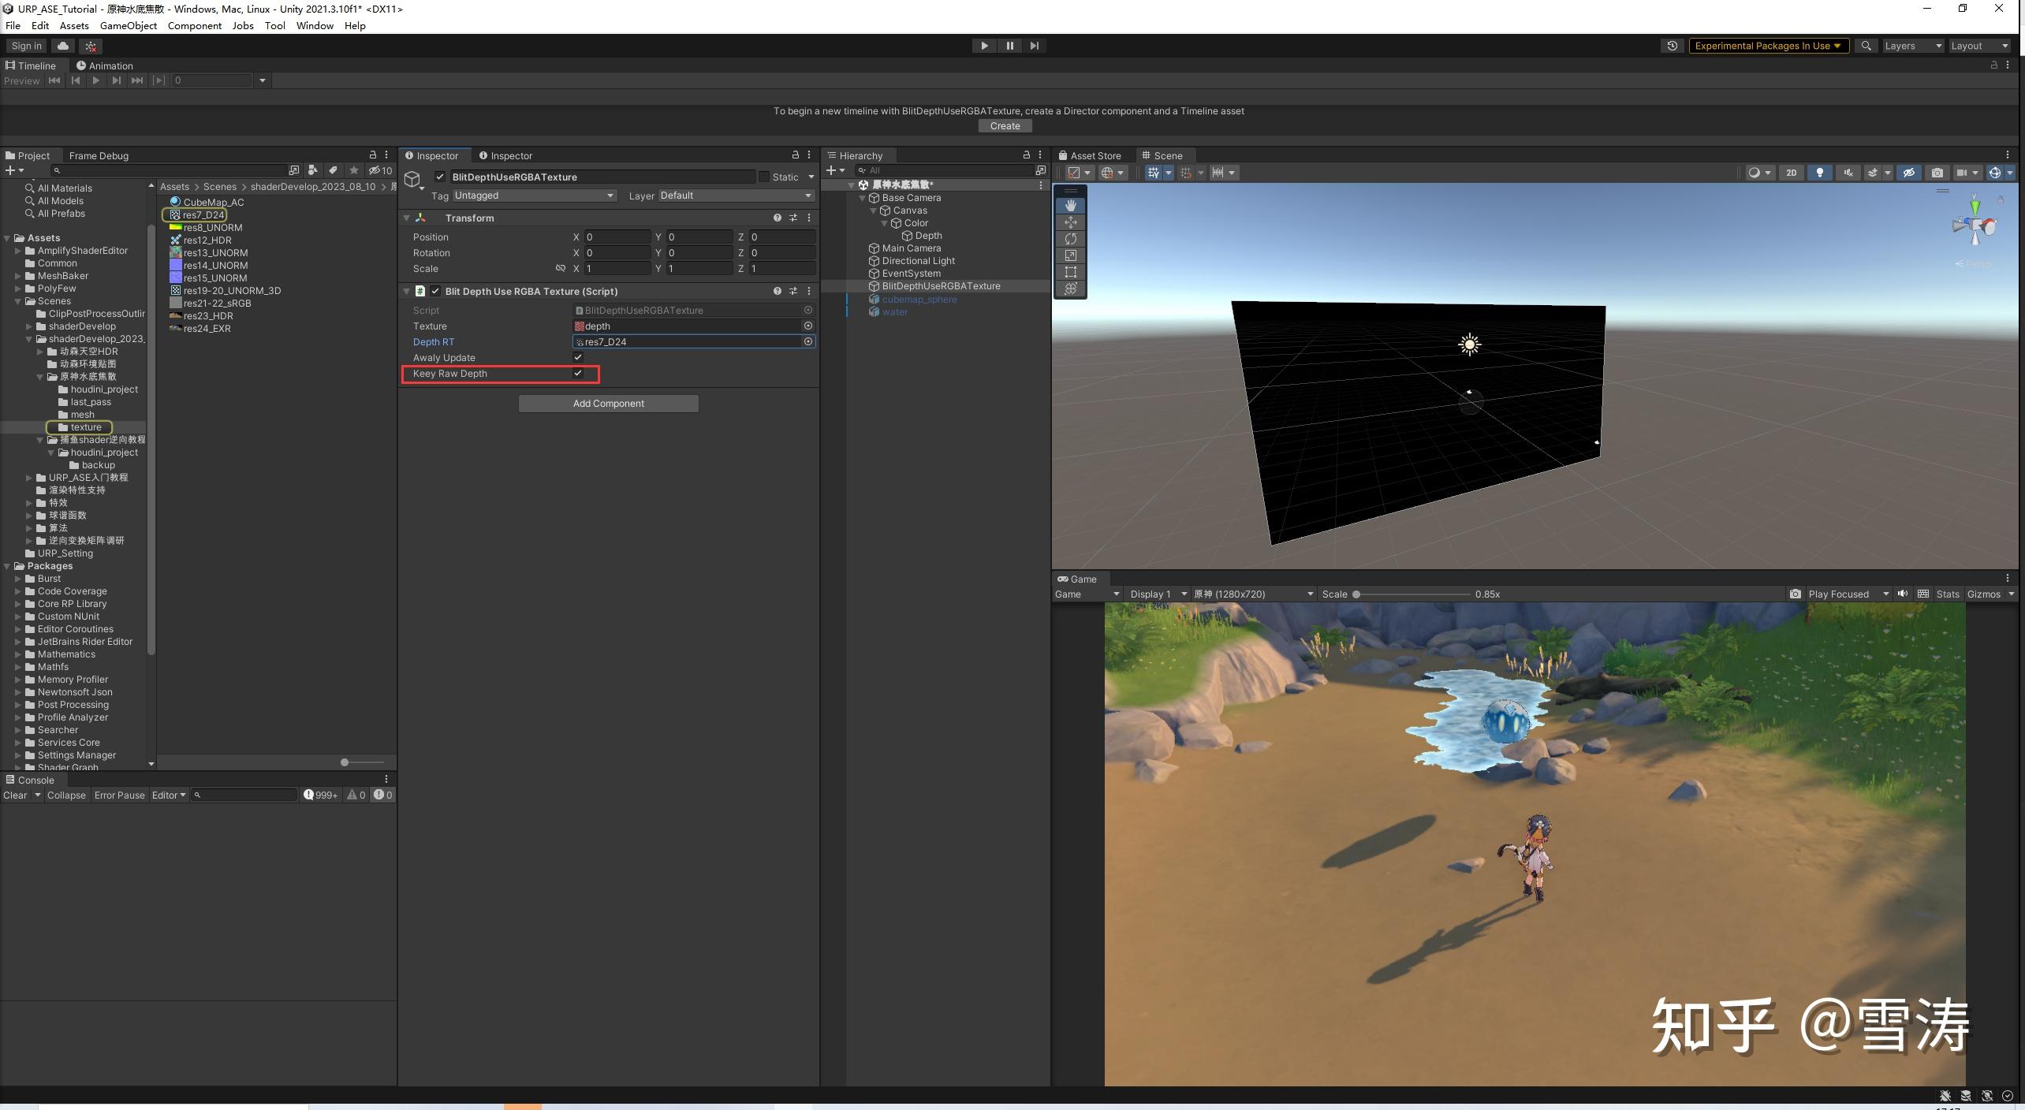Screen dimensions: 2025x1110
Task: Open the Scene camera screenshot icon
Action: pos(1938,173)
